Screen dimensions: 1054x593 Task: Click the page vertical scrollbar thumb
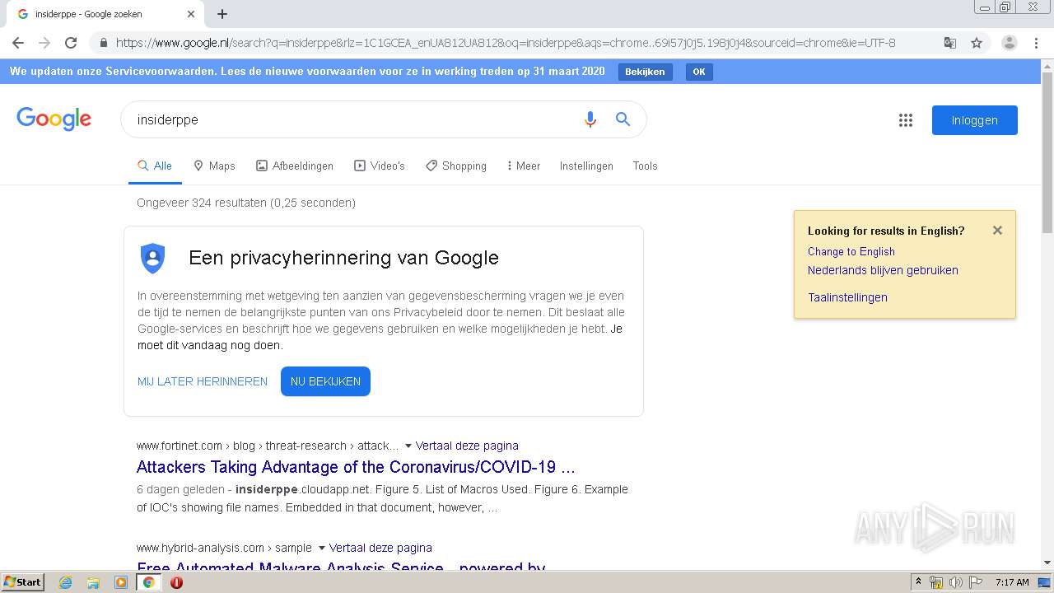[x=1047, y=152]
